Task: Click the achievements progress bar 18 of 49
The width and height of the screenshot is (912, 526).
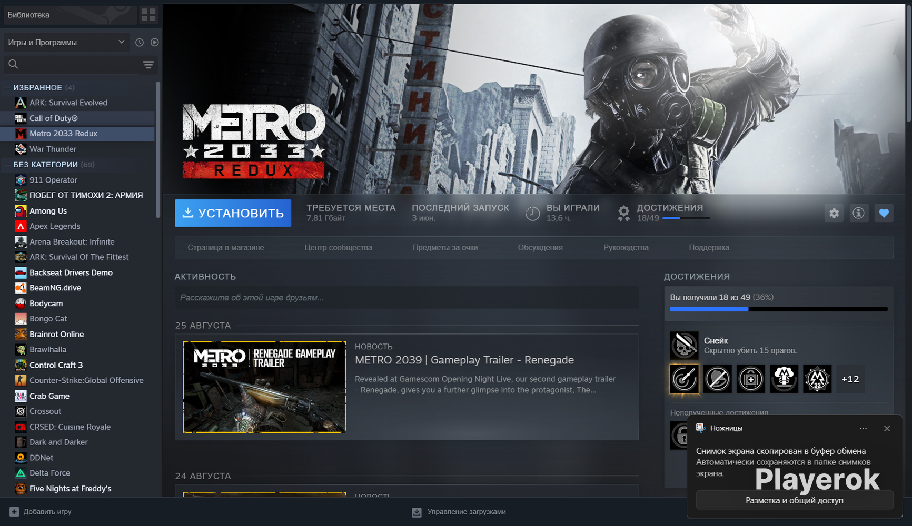Action: coord(779,309)
